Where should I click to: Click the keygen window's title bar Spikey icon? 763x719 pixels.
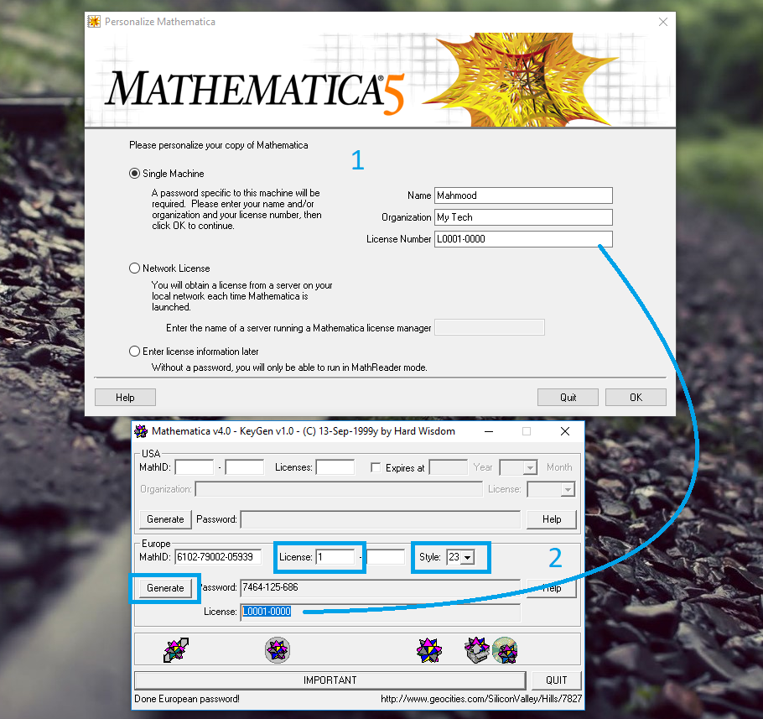tap(143, 430)
